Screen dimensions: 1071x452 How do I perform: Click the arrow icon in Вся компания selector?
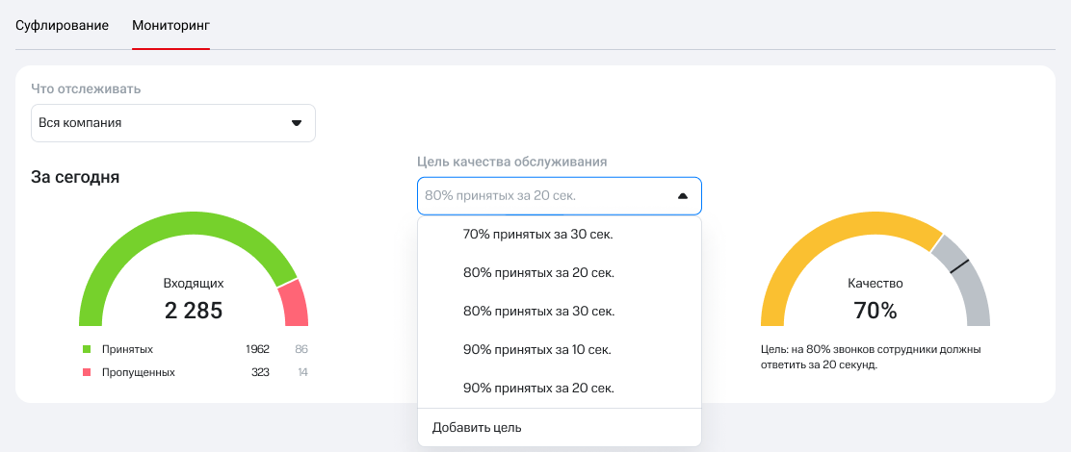(x=297, y=123)
